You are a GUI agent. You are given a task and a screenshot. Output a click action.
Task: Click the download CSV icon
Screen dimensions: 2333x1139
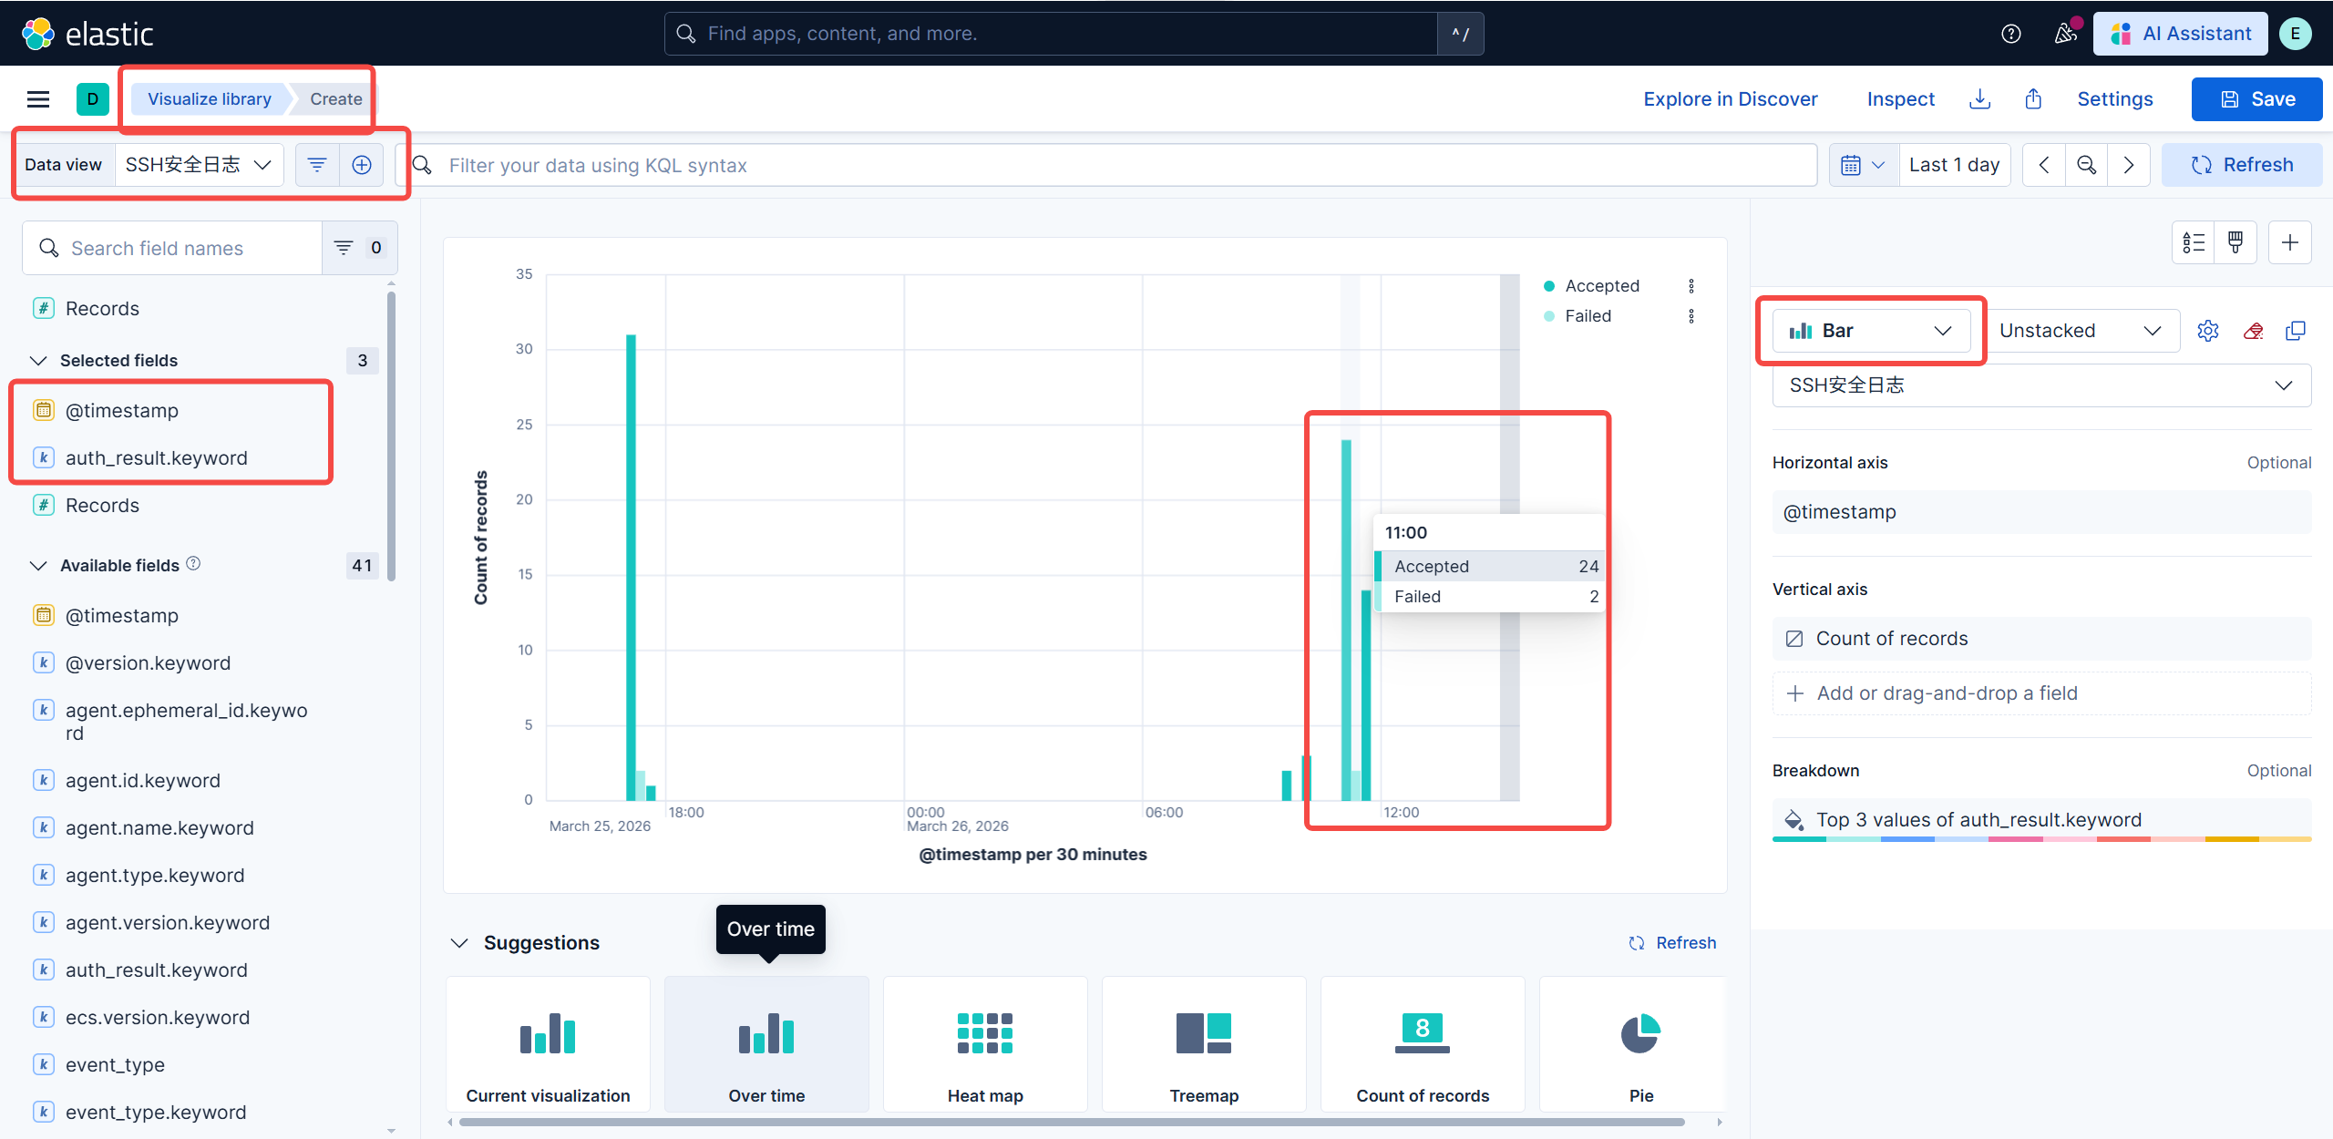click(1979, 99)
